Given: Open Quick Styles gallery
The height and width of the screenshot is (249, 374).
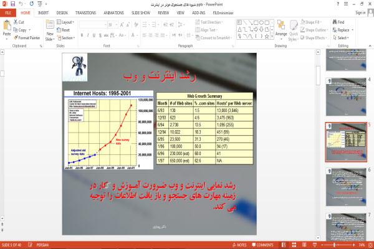Looking at the screenshot, I should [294, 31].
